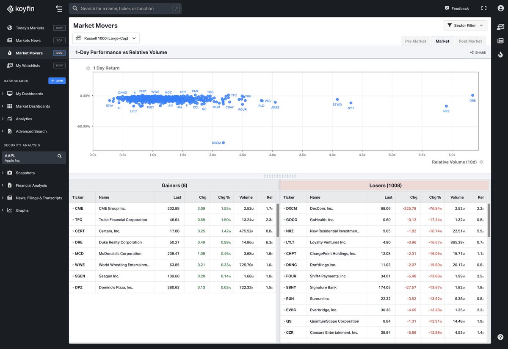Image resolution: width=508 pixels, height=349 pixels.
Task: Click the Markets News newspaper icon
Action: click(9, 40)
